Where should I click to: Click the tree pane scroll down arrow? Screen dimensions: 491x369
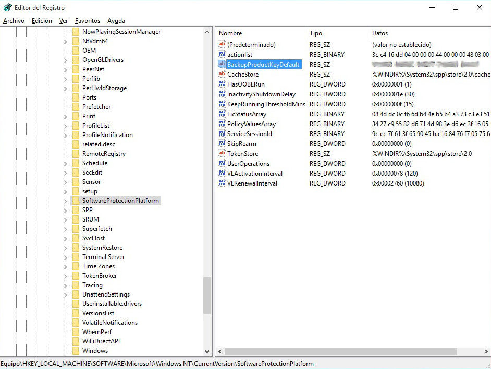[x=207, y=352]
